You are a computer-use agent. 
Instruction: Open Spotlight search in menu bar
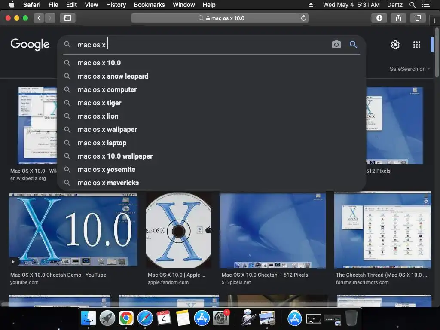point(412,5)
